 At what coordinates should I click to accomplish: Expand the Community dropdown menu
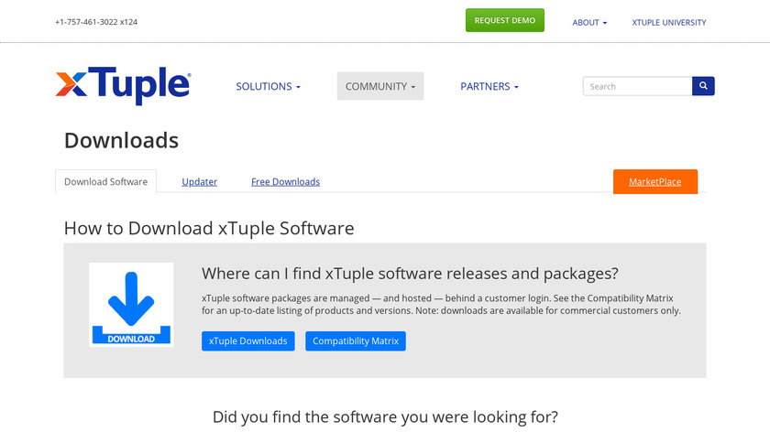click(380, 86)
